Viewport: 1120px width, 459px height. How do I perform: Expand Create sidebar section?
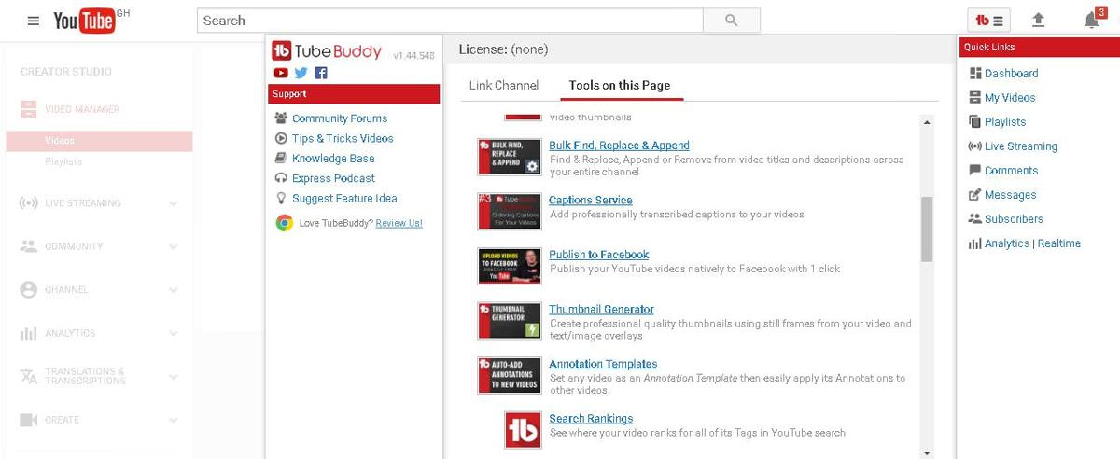click(x=174, y=420)
